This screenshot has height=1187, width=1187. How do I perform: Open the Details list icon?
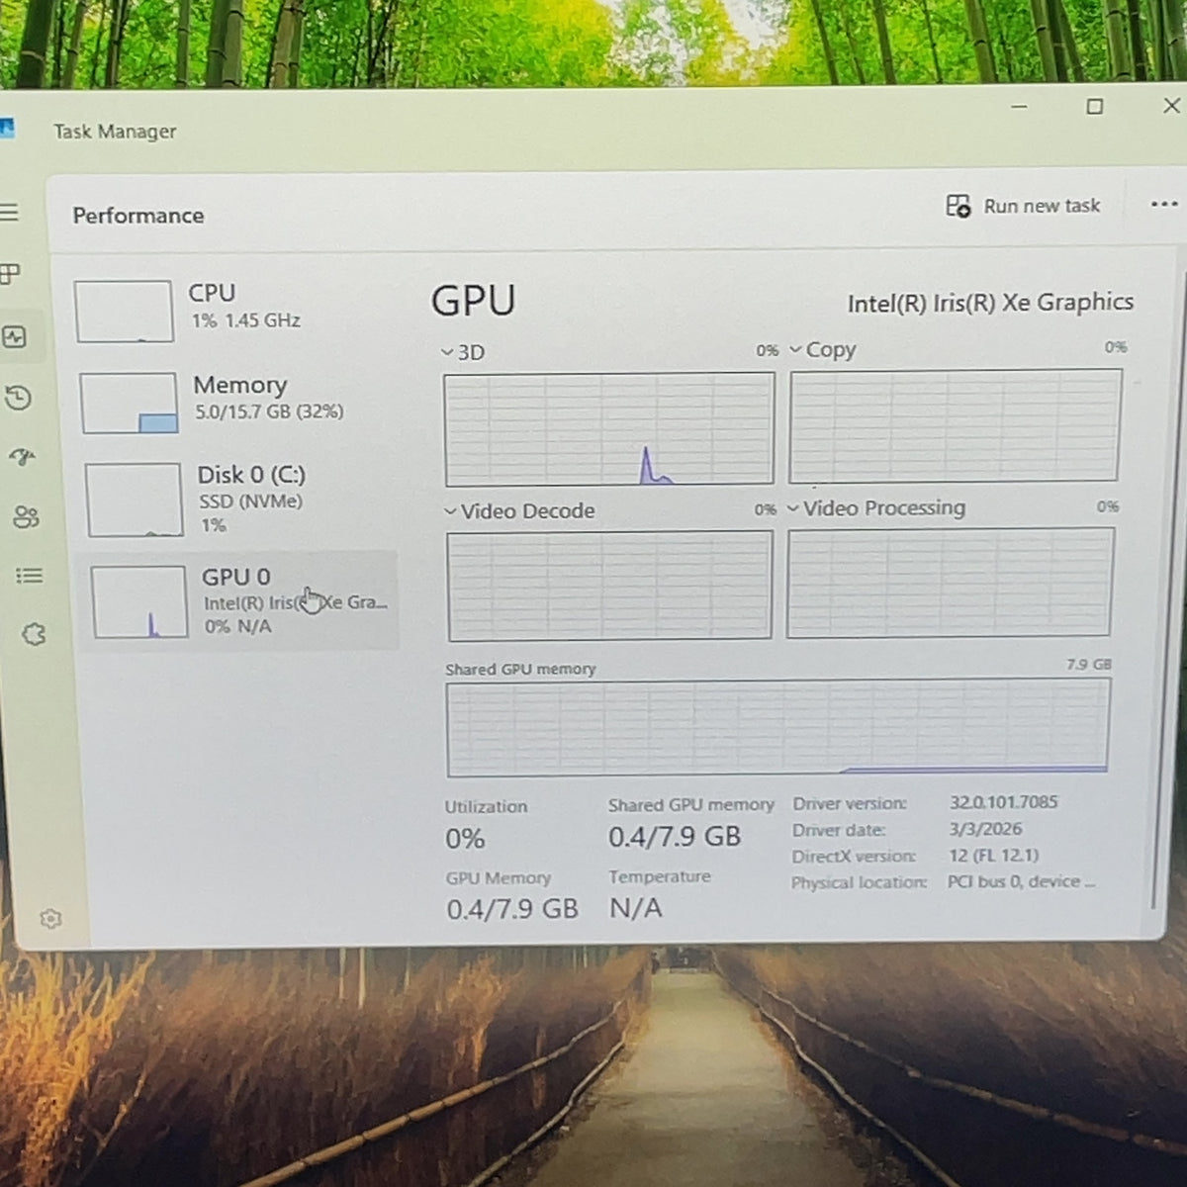[30, 575]
